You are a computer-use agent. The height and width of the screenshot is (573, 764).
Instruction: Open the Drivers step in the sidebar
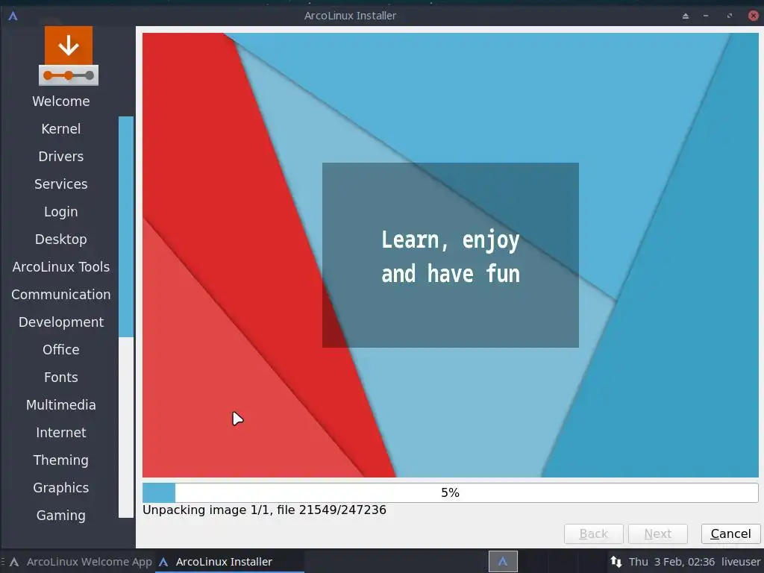[61, 157]
